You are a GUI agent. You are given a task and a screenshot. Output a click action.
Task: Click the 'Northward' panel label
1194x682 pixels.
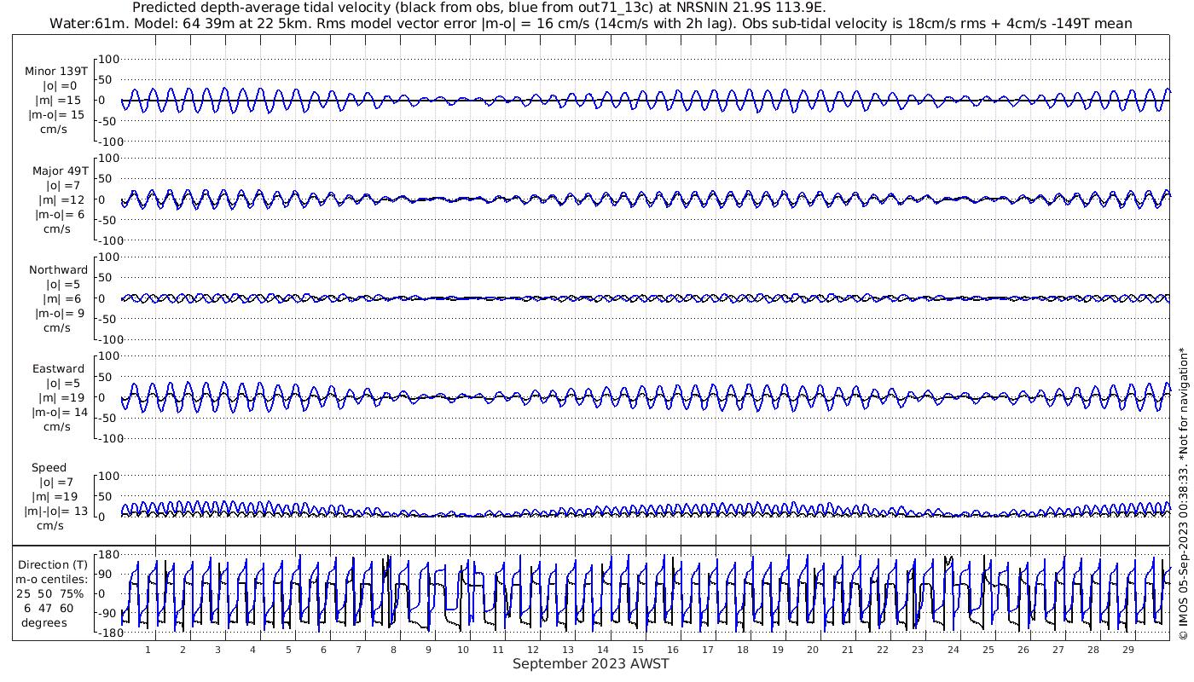[x=58, y=270]
